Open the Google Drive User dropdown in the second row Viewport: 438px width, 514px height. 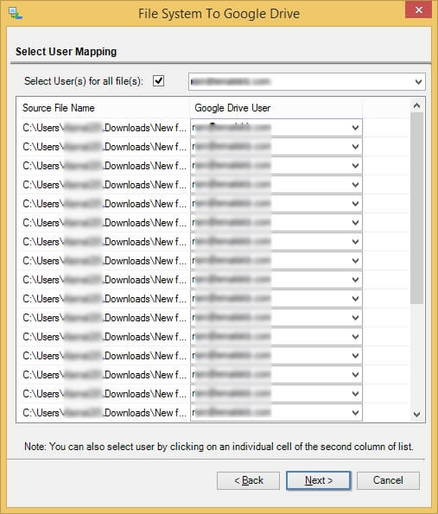coord(355,147)
